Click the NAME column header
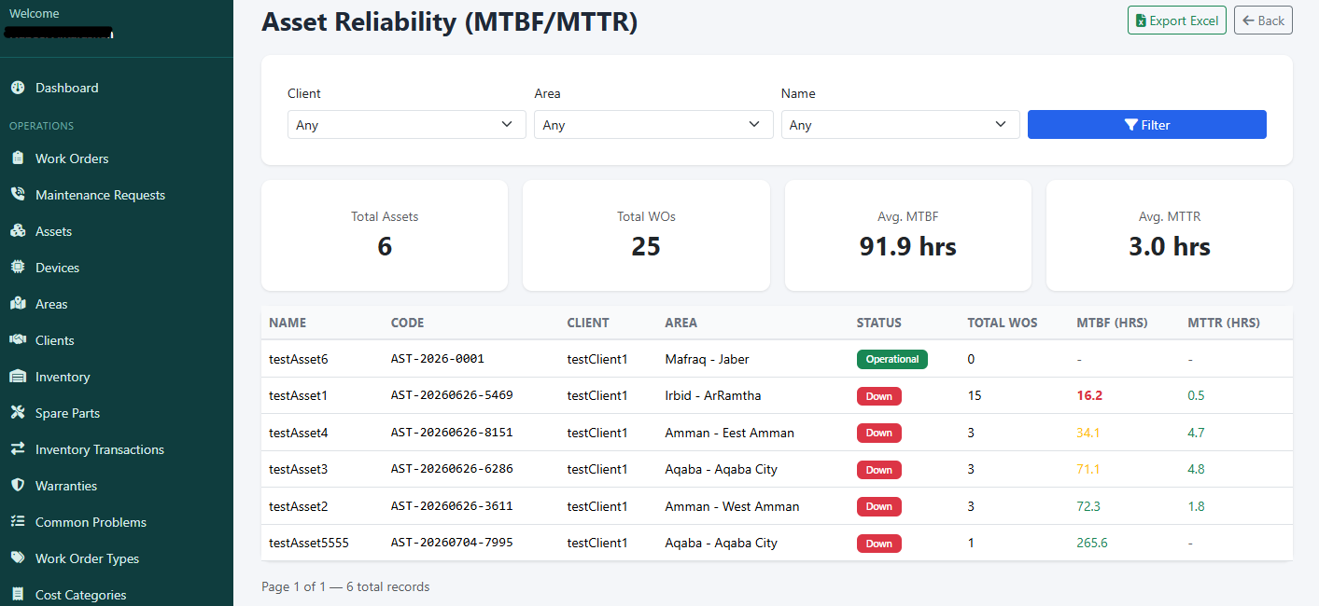The width and height of the screenshot is (1319, 606). [x=288, y=323]
